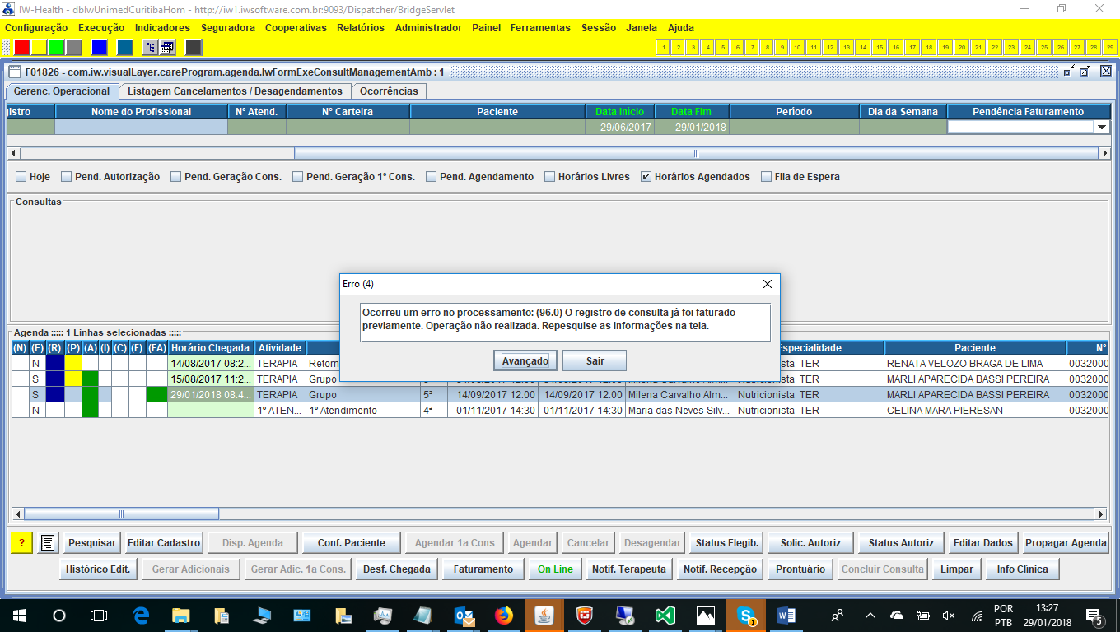Screen dimensions: 1120x632
Task: Switch to the Ocorrências tab
Action: point(389,91)
